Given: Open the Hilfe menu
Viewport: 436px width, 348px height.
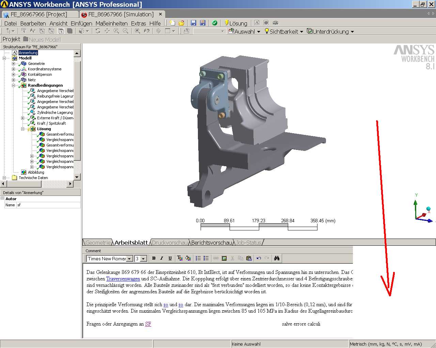Looking at the screenshot, I should (x=155, y=23).
